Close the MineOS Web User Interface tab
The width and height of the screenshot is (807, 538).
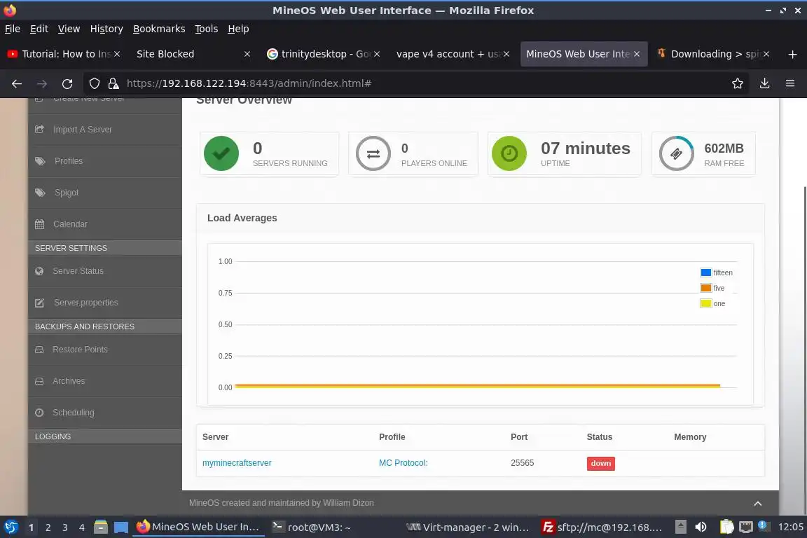point(637,54)
